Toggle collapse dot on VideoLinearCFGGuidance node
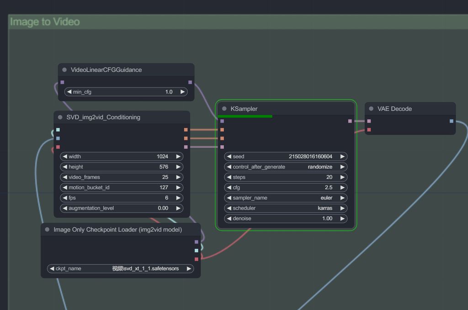This screenshot has height=310, width=468. point(64,70)
